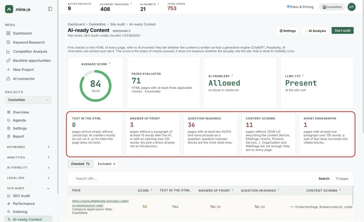Expand the AI Visibility section
364x222 pixels.
29,167
